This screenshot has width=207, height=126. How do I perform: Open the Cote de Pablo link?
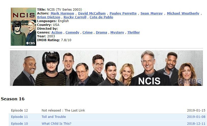tap(101, 17)
